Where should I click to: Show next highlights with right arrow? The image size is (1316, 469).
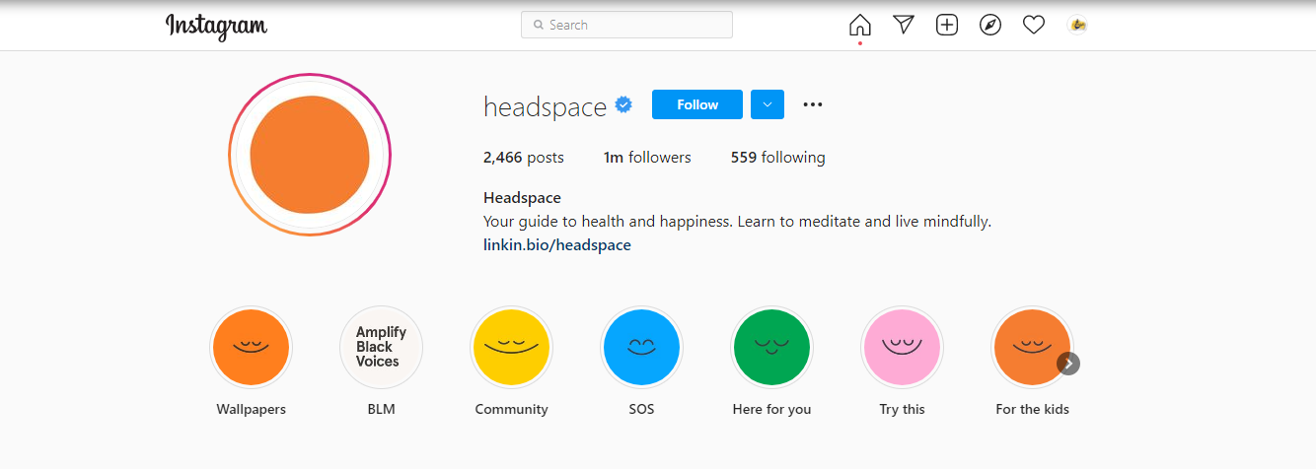(x=1068, y=364)
